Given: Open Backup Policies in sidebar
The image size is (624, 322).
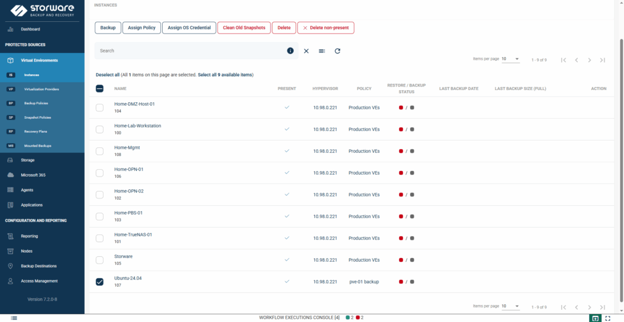Looking at the screenshot, I should pos(38,103).
